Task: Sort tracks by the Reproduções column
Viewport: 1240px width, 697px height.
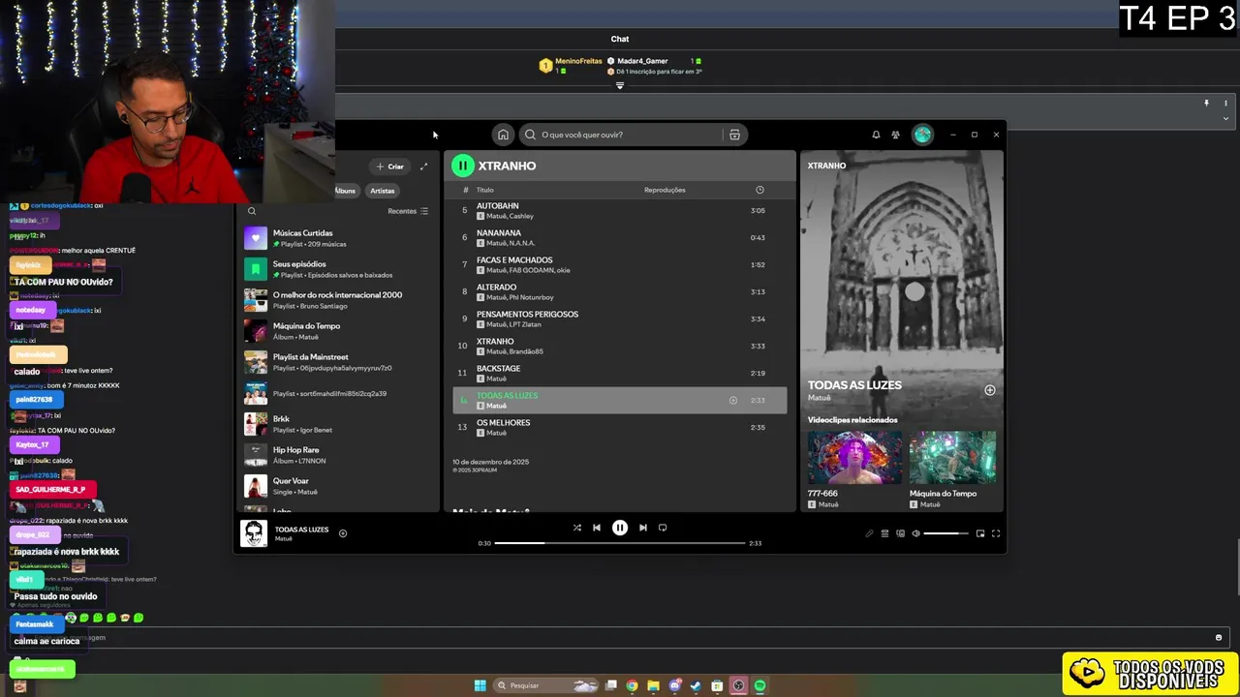Action: [x=665, y=190]
